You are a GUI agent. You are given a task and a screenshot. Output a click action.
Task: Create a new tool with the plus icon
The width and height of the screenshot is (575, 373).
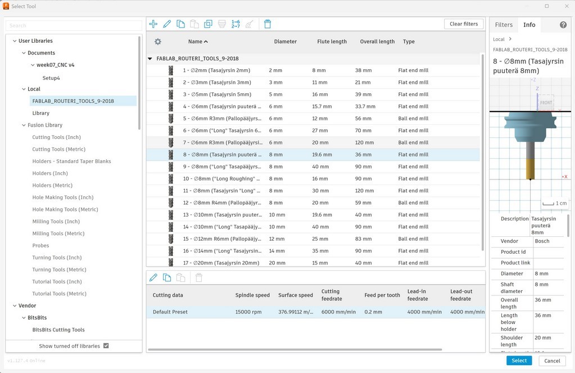[x=153, y=24]
